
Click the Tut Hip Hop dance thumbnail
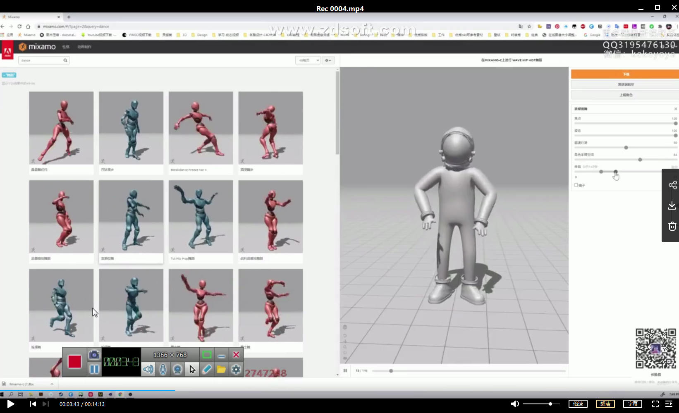pyautogui.click(x=201, y=217)
